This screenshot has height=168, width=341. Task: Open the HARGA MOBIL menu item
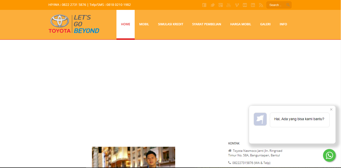point(240,24)
